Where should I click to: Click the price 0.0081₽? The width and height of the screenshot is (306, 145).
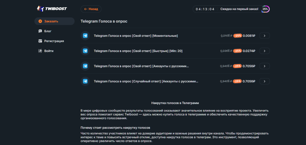click(249, 36)
